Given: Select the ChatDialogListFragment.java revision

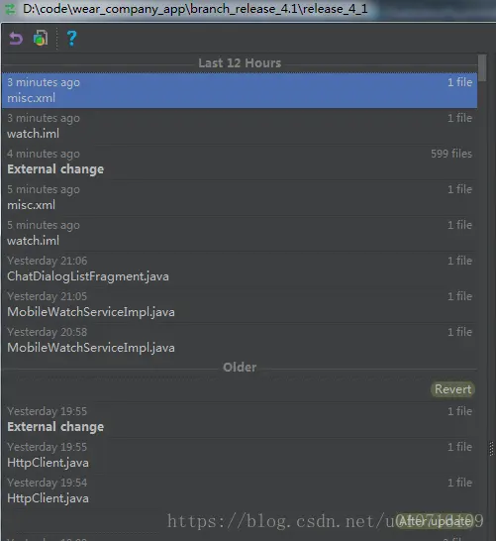Looking at the screenshot, I should (x=240, y=269).
